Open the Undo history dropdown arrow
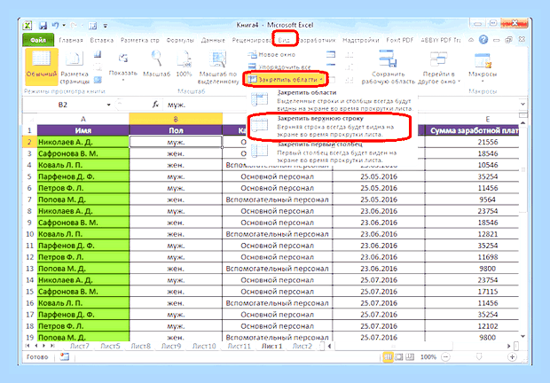 click(x=64, y=25)
